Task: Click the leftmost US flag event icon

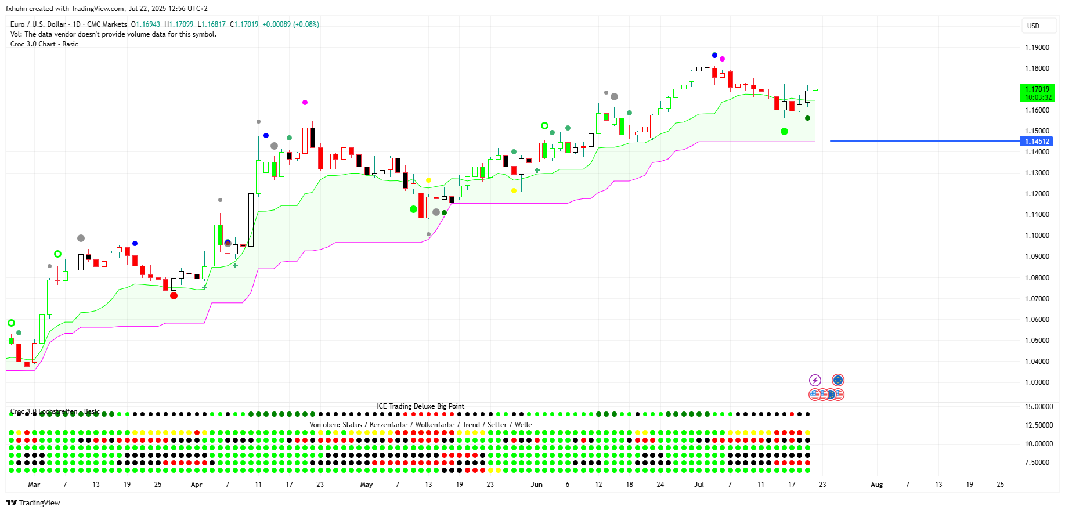Action: [x=814, y=395]
